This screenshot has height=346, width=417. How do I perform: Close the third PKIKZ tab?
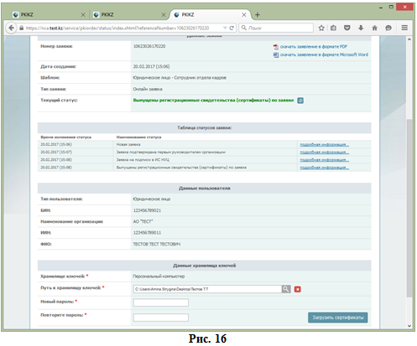pos(244,15)
